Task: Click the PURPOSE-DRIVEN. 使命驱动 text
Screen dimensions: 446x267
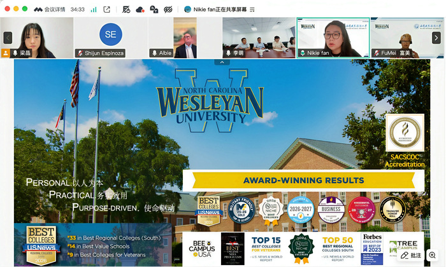Action: click(x=123, y=207)
